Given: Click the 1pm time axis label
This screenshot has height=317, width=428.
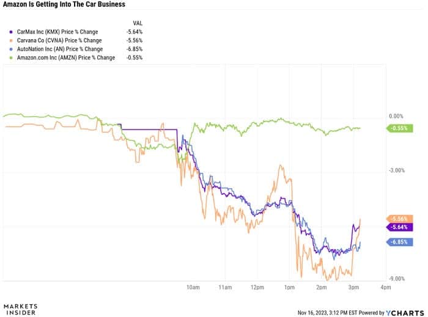Looking at the screenshot, I should click(289, 287).
